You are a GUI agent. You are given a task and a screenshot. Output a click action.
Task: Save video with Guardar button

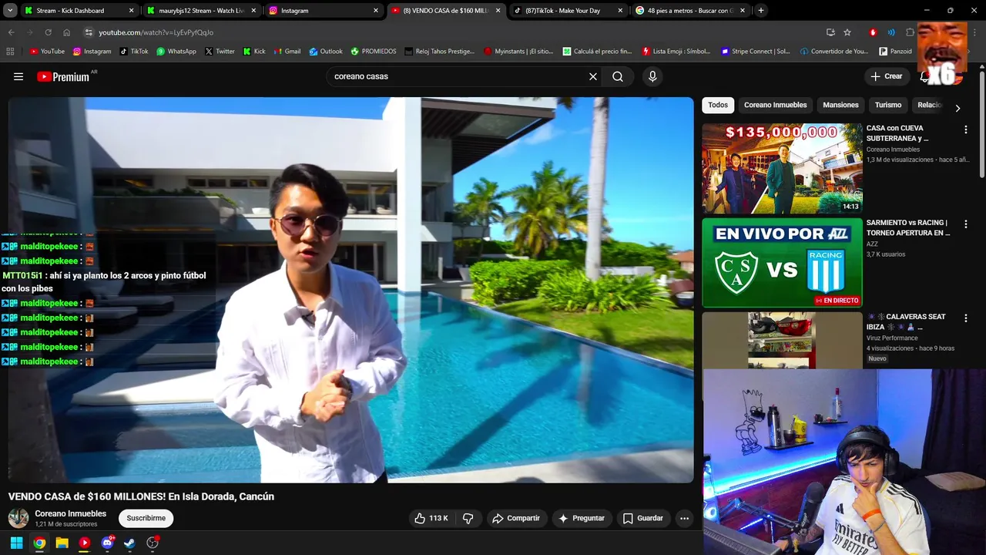coord(642,518)
